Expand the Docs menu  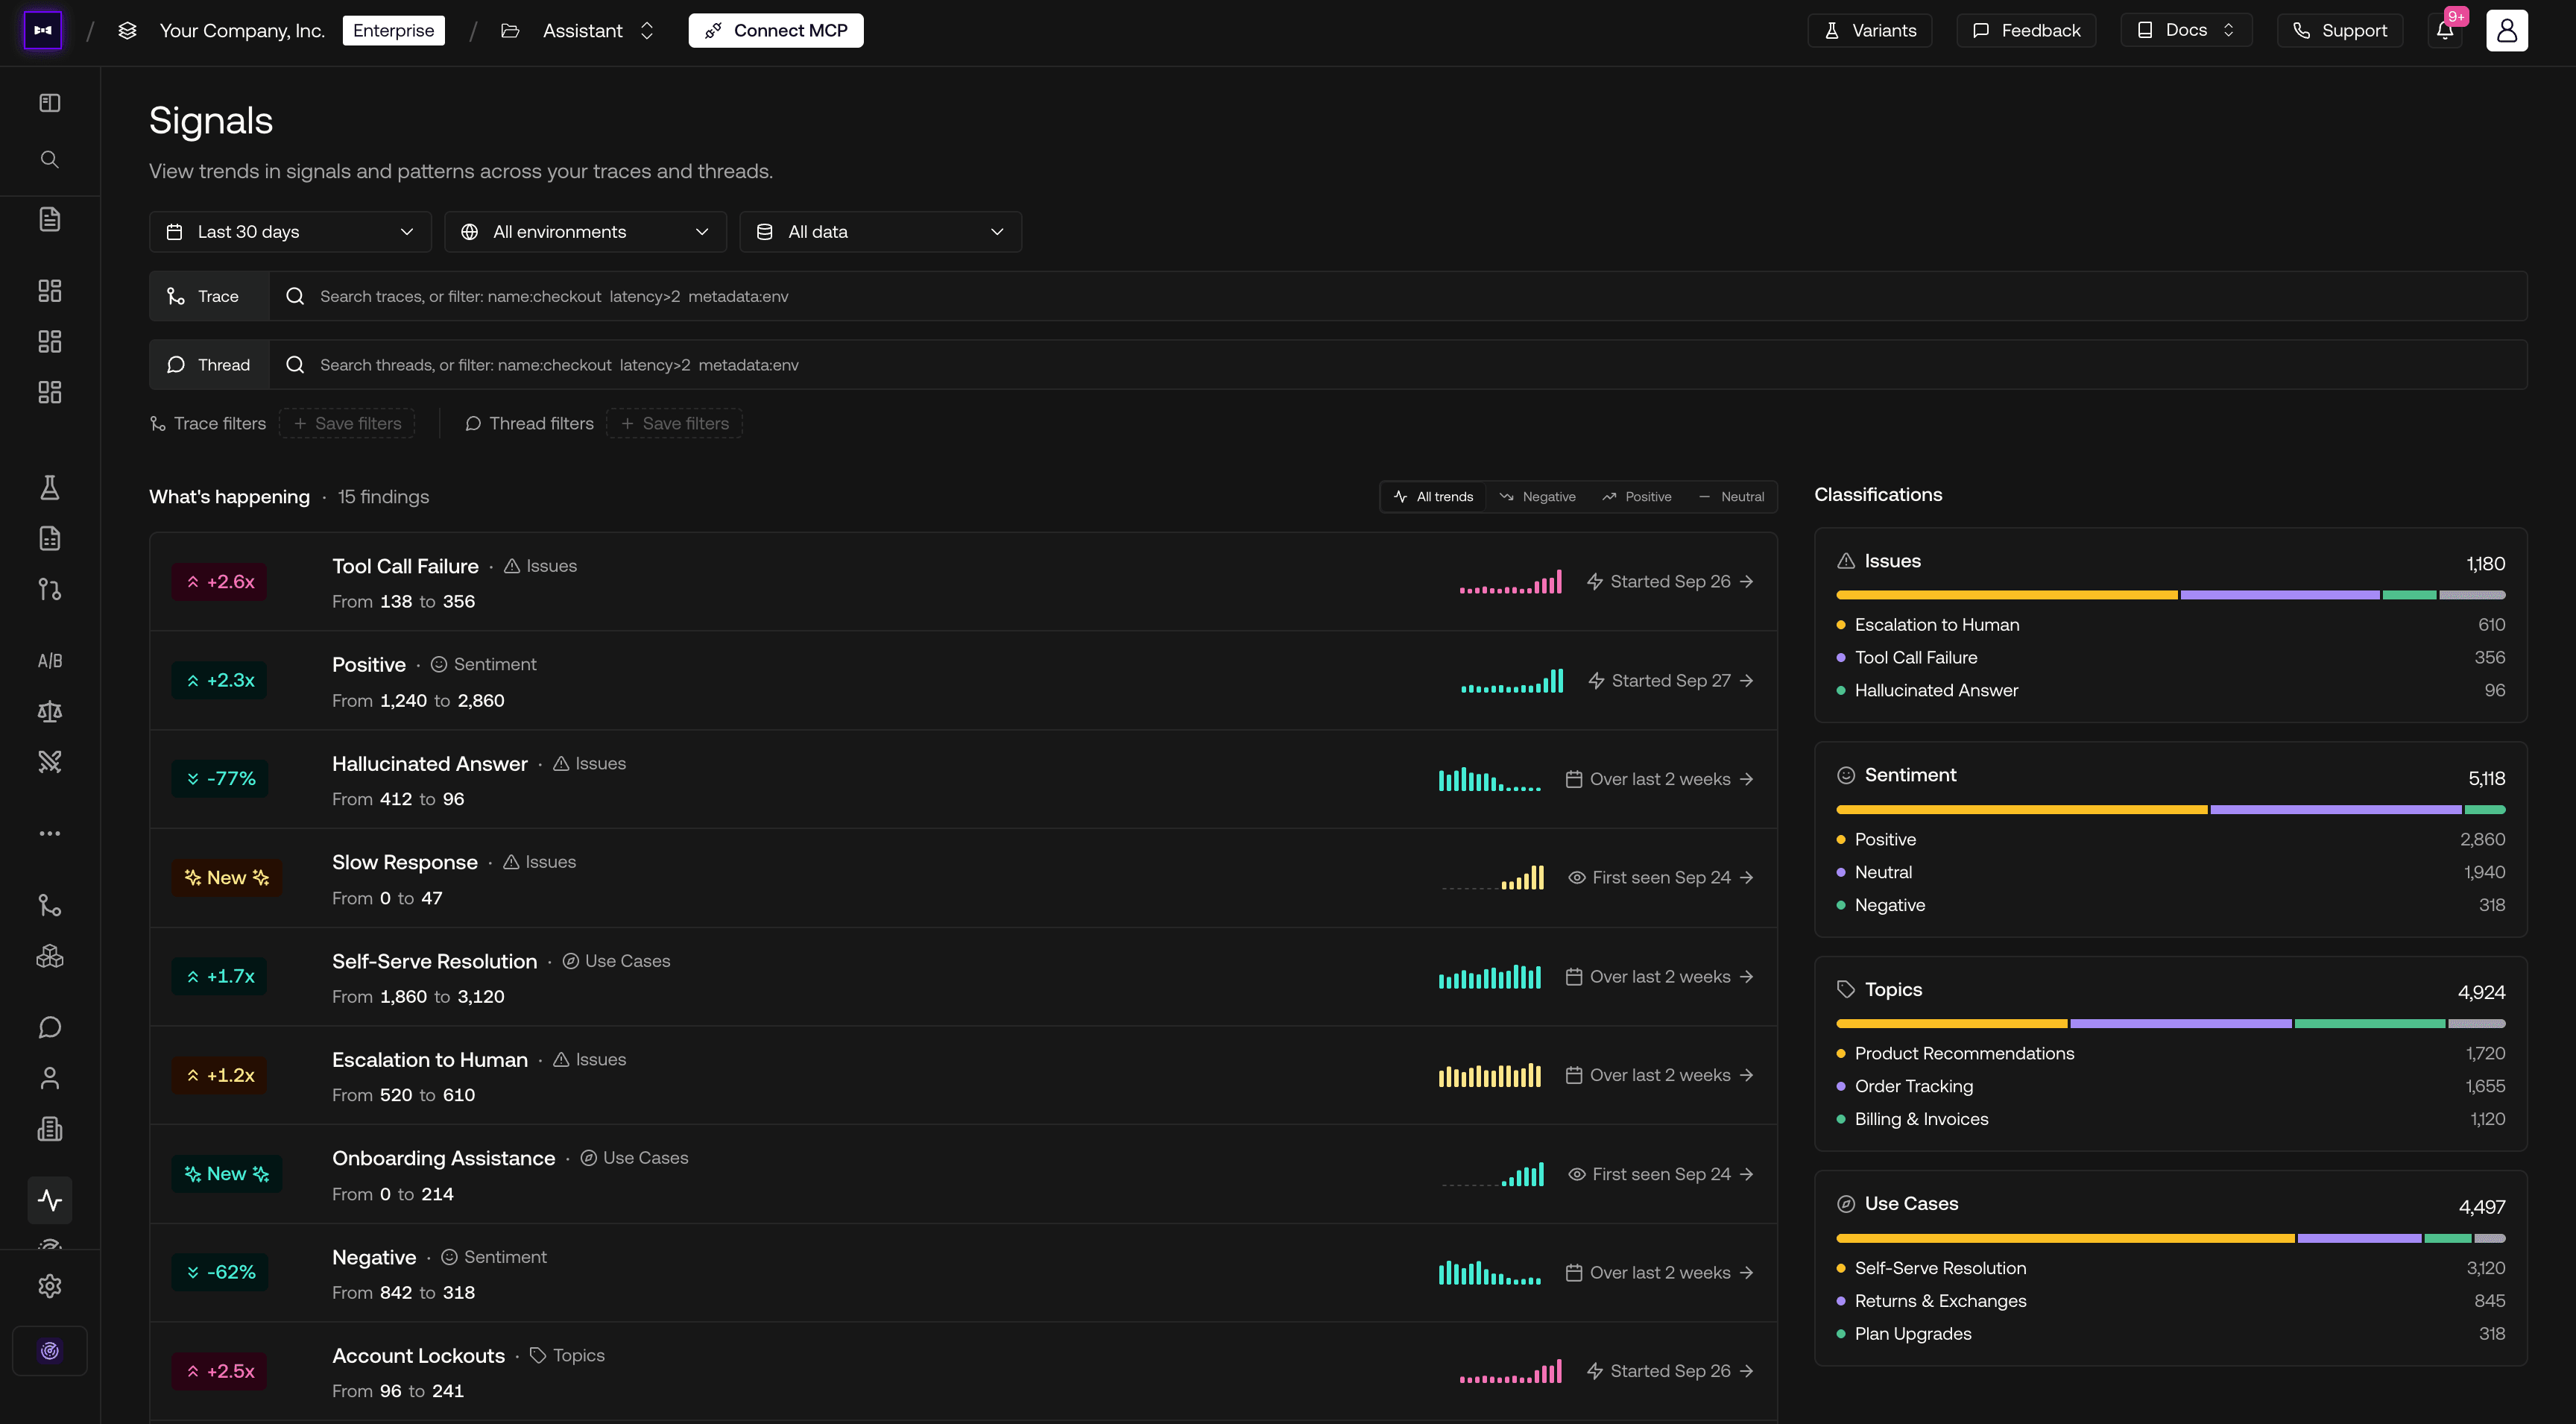[x=2186, y=30]
